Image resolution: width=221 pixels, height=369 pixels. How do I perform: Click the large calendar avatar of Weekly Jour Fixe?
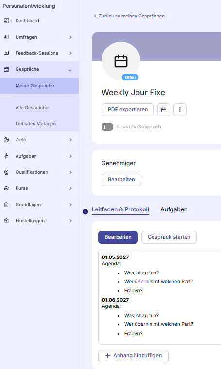121,61
